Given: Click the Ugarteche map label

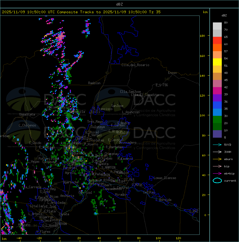Looking at the screenshot, I should pyautogui.click(x=71, y=182).
